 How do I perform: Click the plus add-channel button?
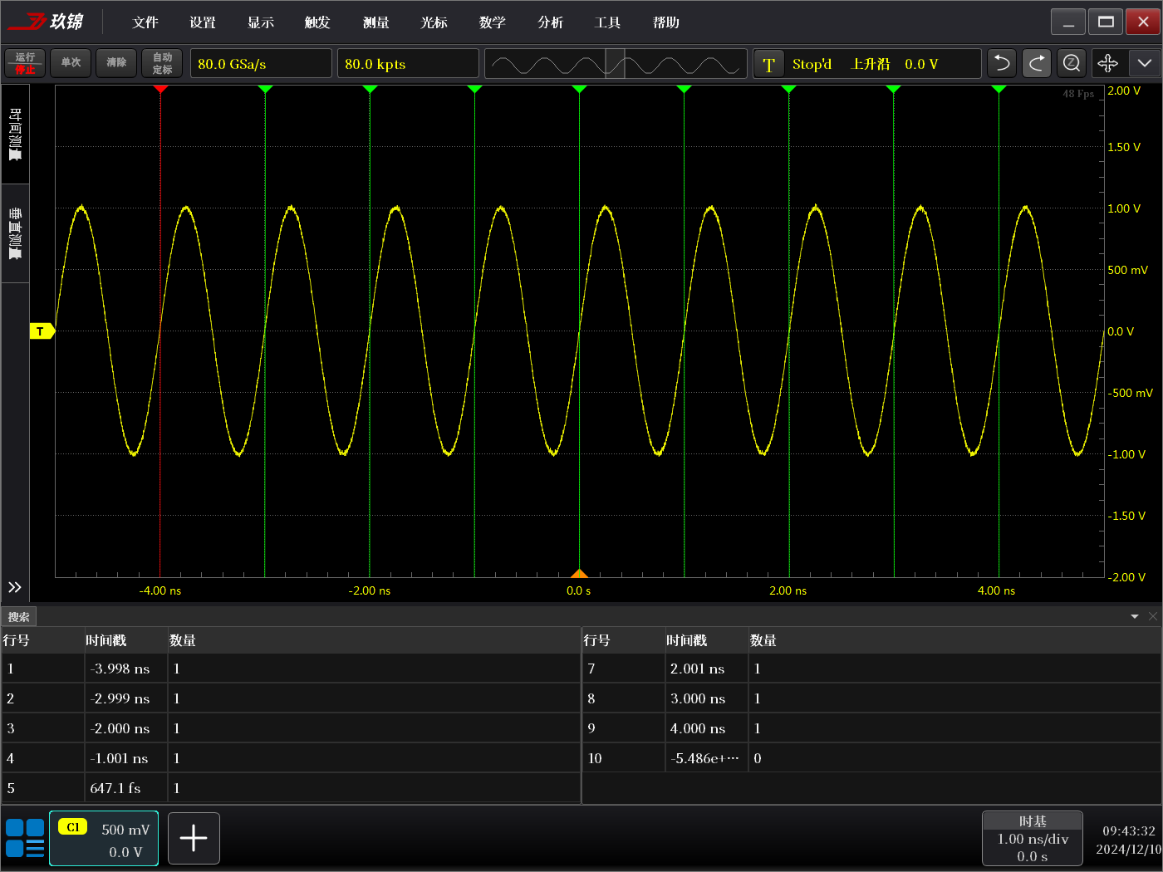194,838
